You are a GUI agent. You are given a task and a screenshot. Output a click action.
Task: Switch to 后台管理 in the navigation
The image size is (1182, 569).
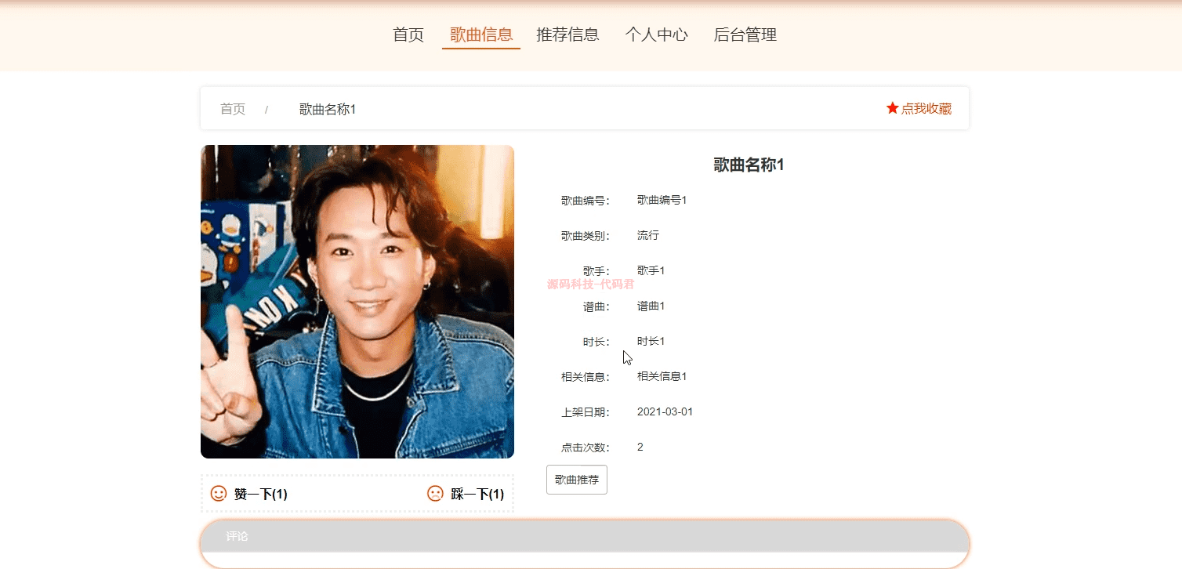[x=745, y=34]
